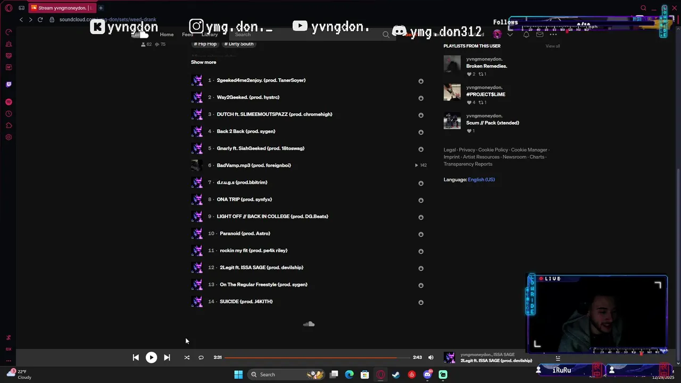The image size is (681, 383).
Task: Reload the page in browser toolbar
Action: pyautogui.click(x=40, y=20)
